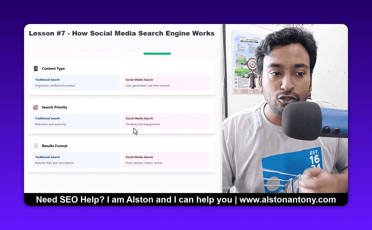Select the Social Media Search card under Results Format

[167, 160]
